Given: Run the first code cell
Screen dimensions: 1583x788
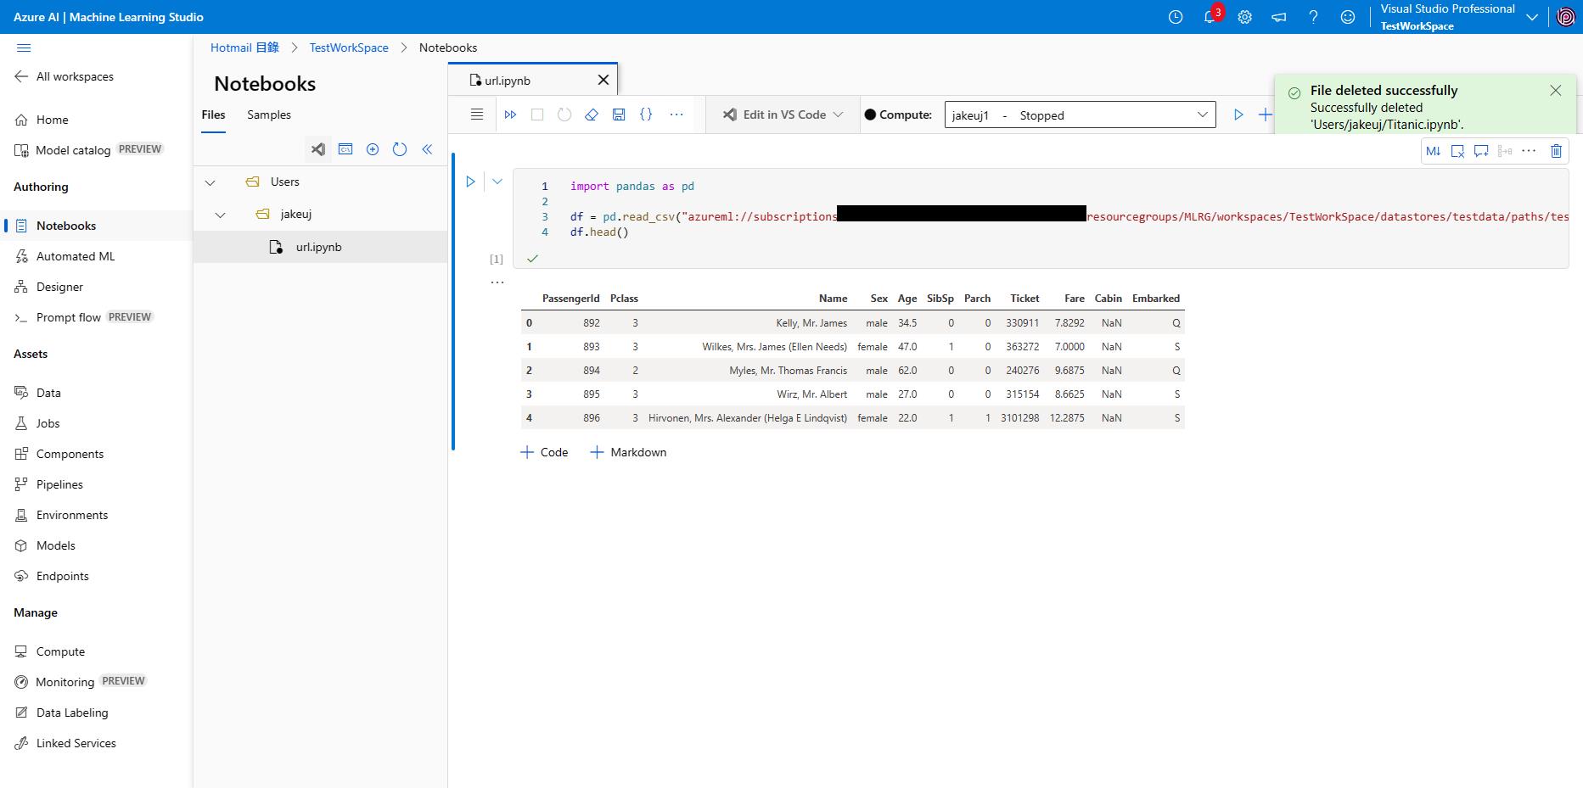Looking at the screenshot, I should pos(470,182).
